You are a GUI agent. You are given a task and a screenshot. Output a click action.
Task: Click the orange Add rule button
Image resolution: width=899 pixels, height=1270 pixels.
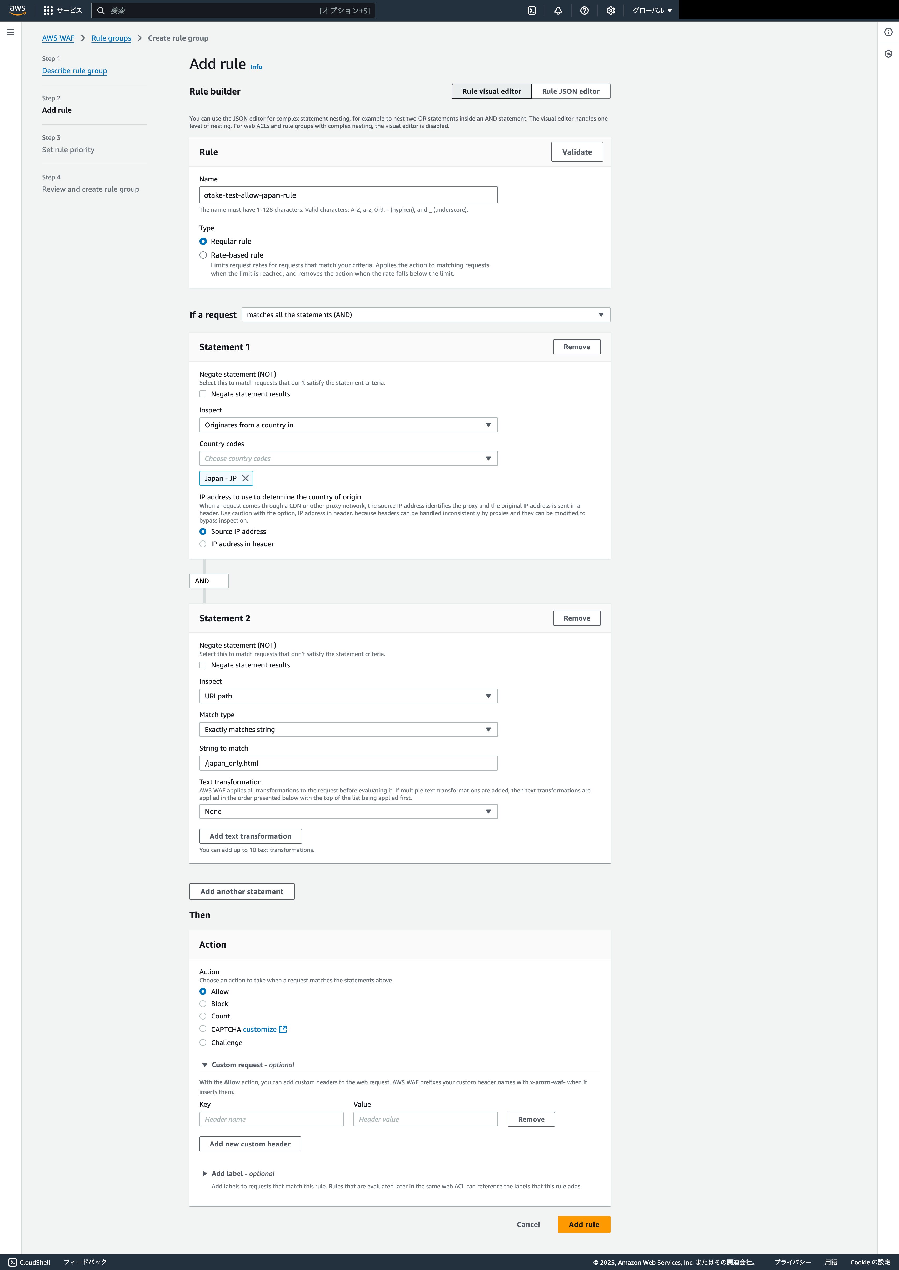click(x=584, y=1225)
